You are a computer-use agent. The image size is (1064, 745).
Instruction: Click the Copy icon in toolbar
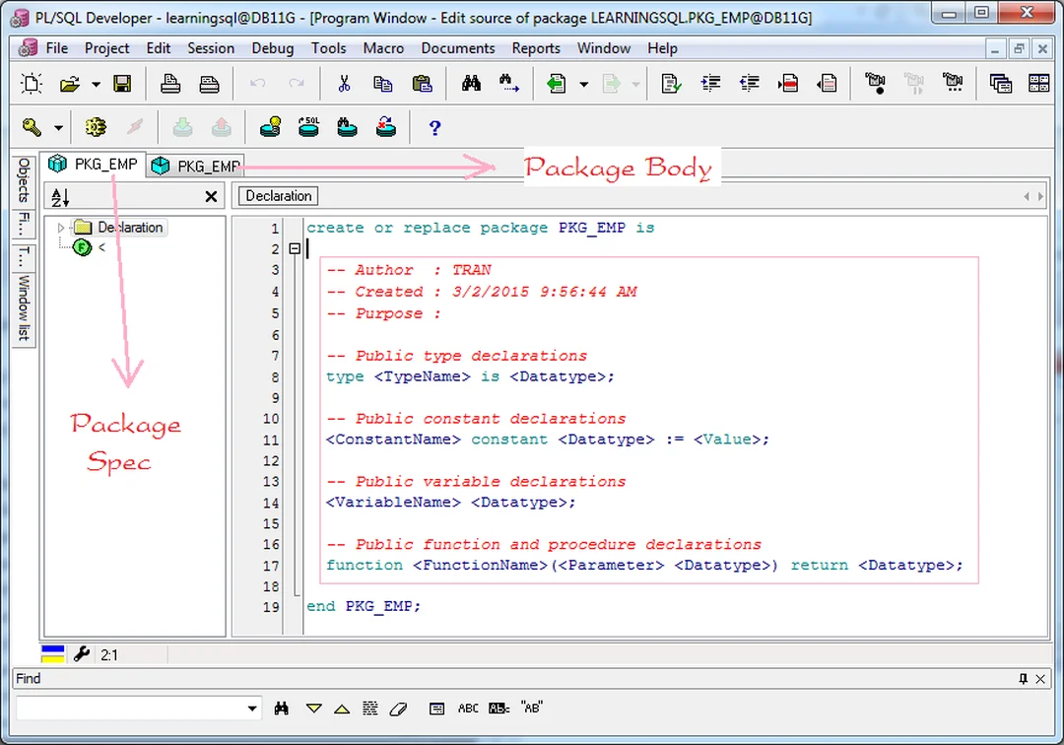[x=382, y=84]
